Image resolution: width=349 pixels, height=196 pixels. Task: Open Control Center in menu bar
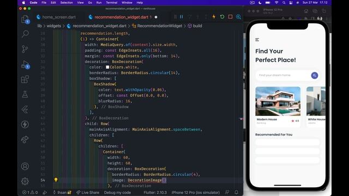[291, 3]
